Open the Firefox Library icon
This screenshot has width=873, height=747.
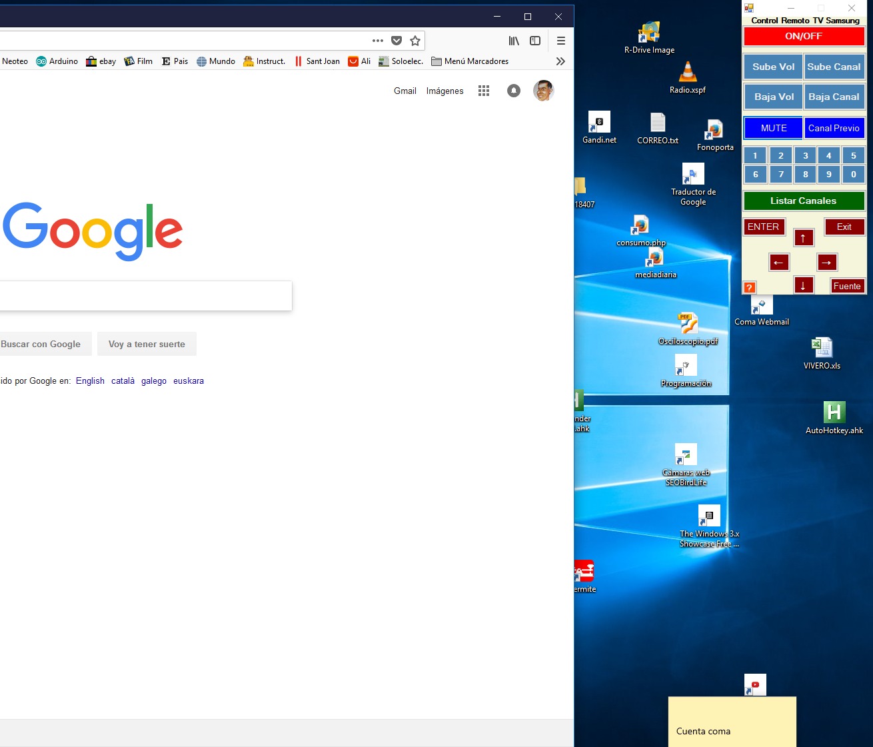point(514,41)
